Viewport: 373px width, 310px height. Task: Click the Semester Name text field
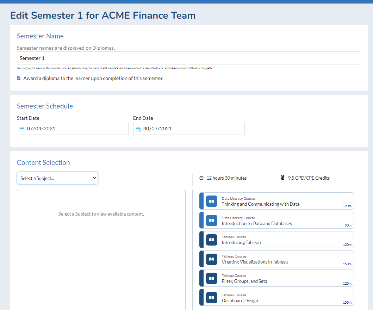click(189, 58)
